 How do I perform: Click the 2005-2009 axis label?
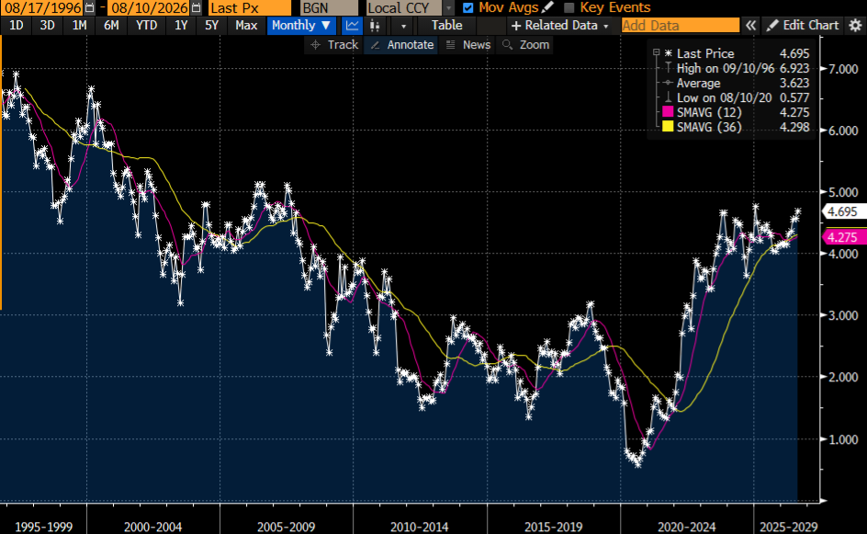pos(286,527)
